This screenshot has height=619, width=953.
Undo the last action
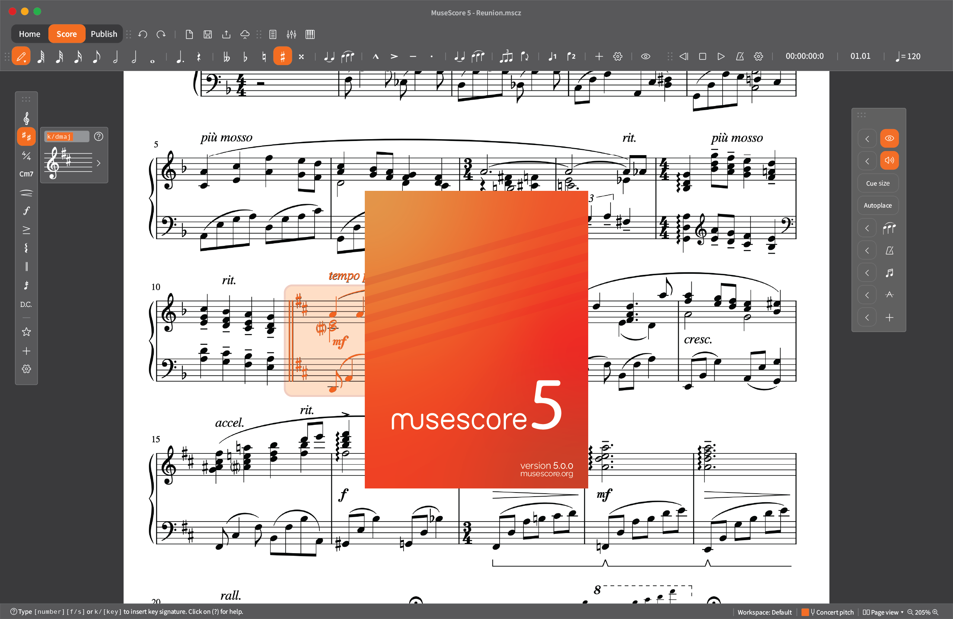tap(143, 35)
